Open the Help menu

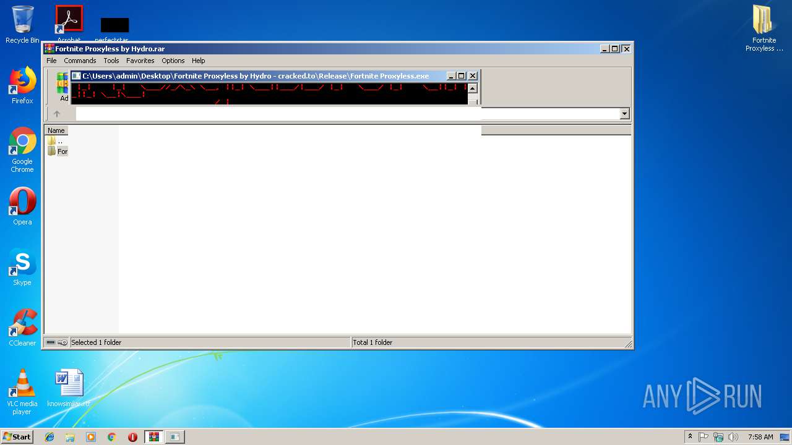click(x=198, y=61)
